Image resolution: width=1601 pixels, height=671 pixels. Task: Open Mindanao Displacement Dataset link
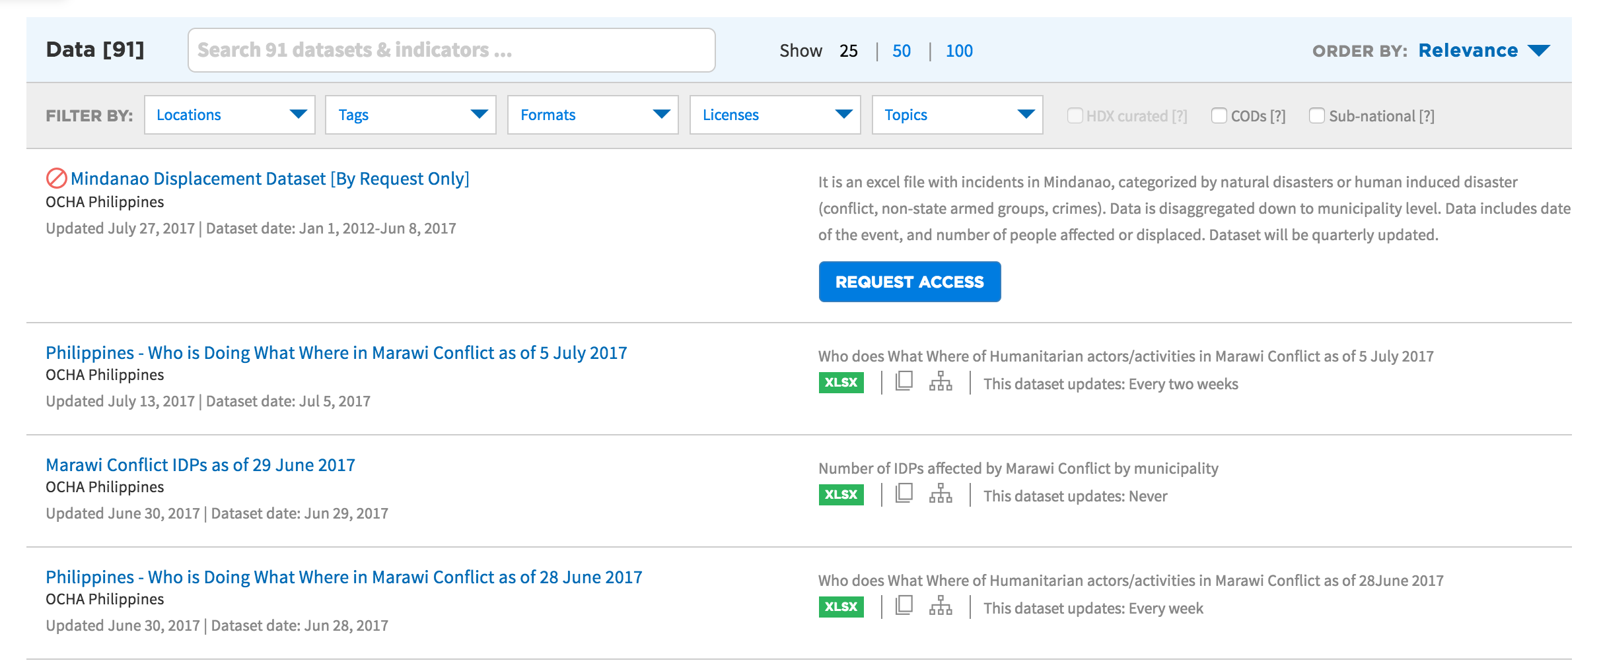[x=269, y=179]
